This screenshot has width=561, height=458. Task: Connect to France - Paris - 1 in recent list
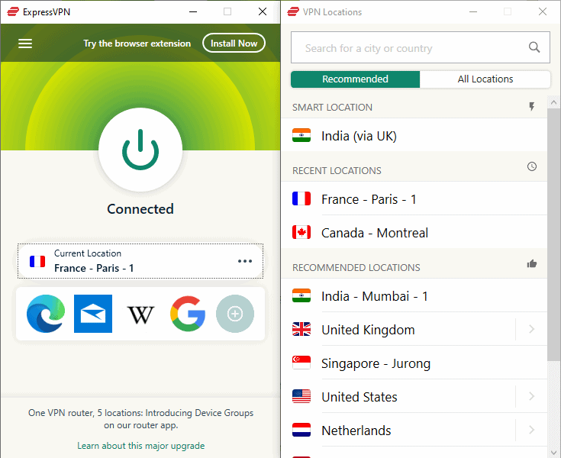414,198
